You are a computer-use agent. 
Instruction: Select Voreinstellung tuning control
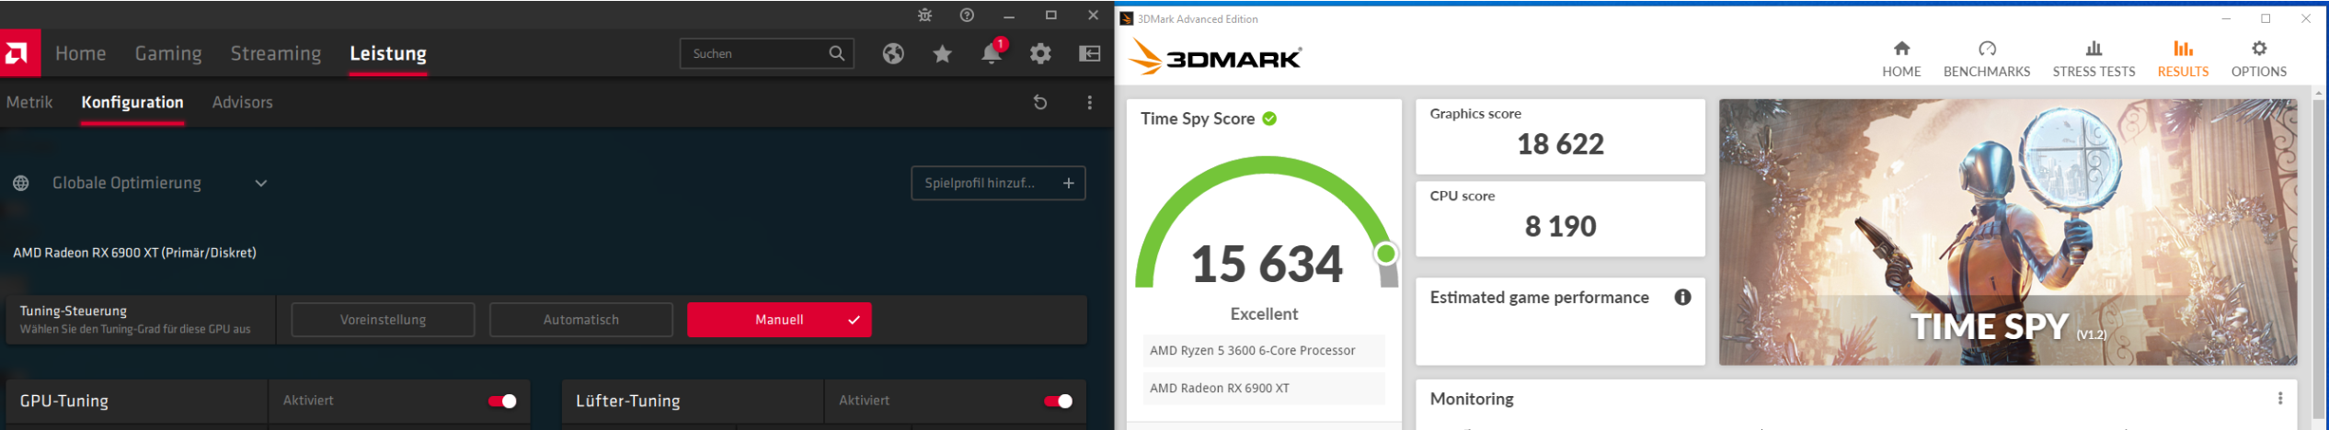pyautogui.click(x=383, y=320)
